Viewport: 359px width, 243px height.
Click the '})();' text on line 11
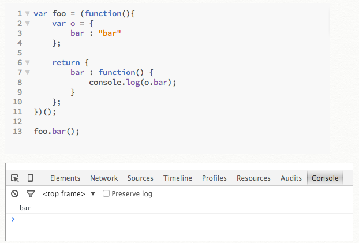pos(45,112)
